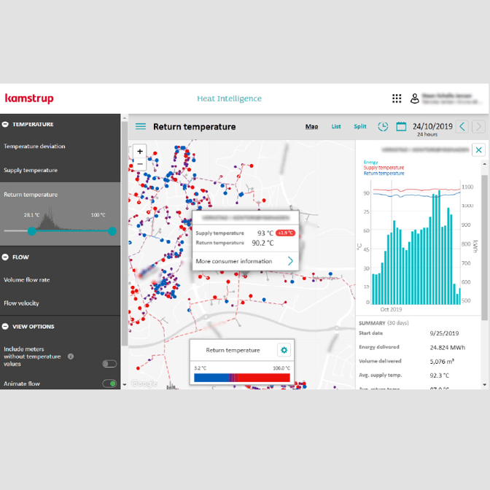
Task: Click the right return temperature slider handle
Action: point(112,231)
